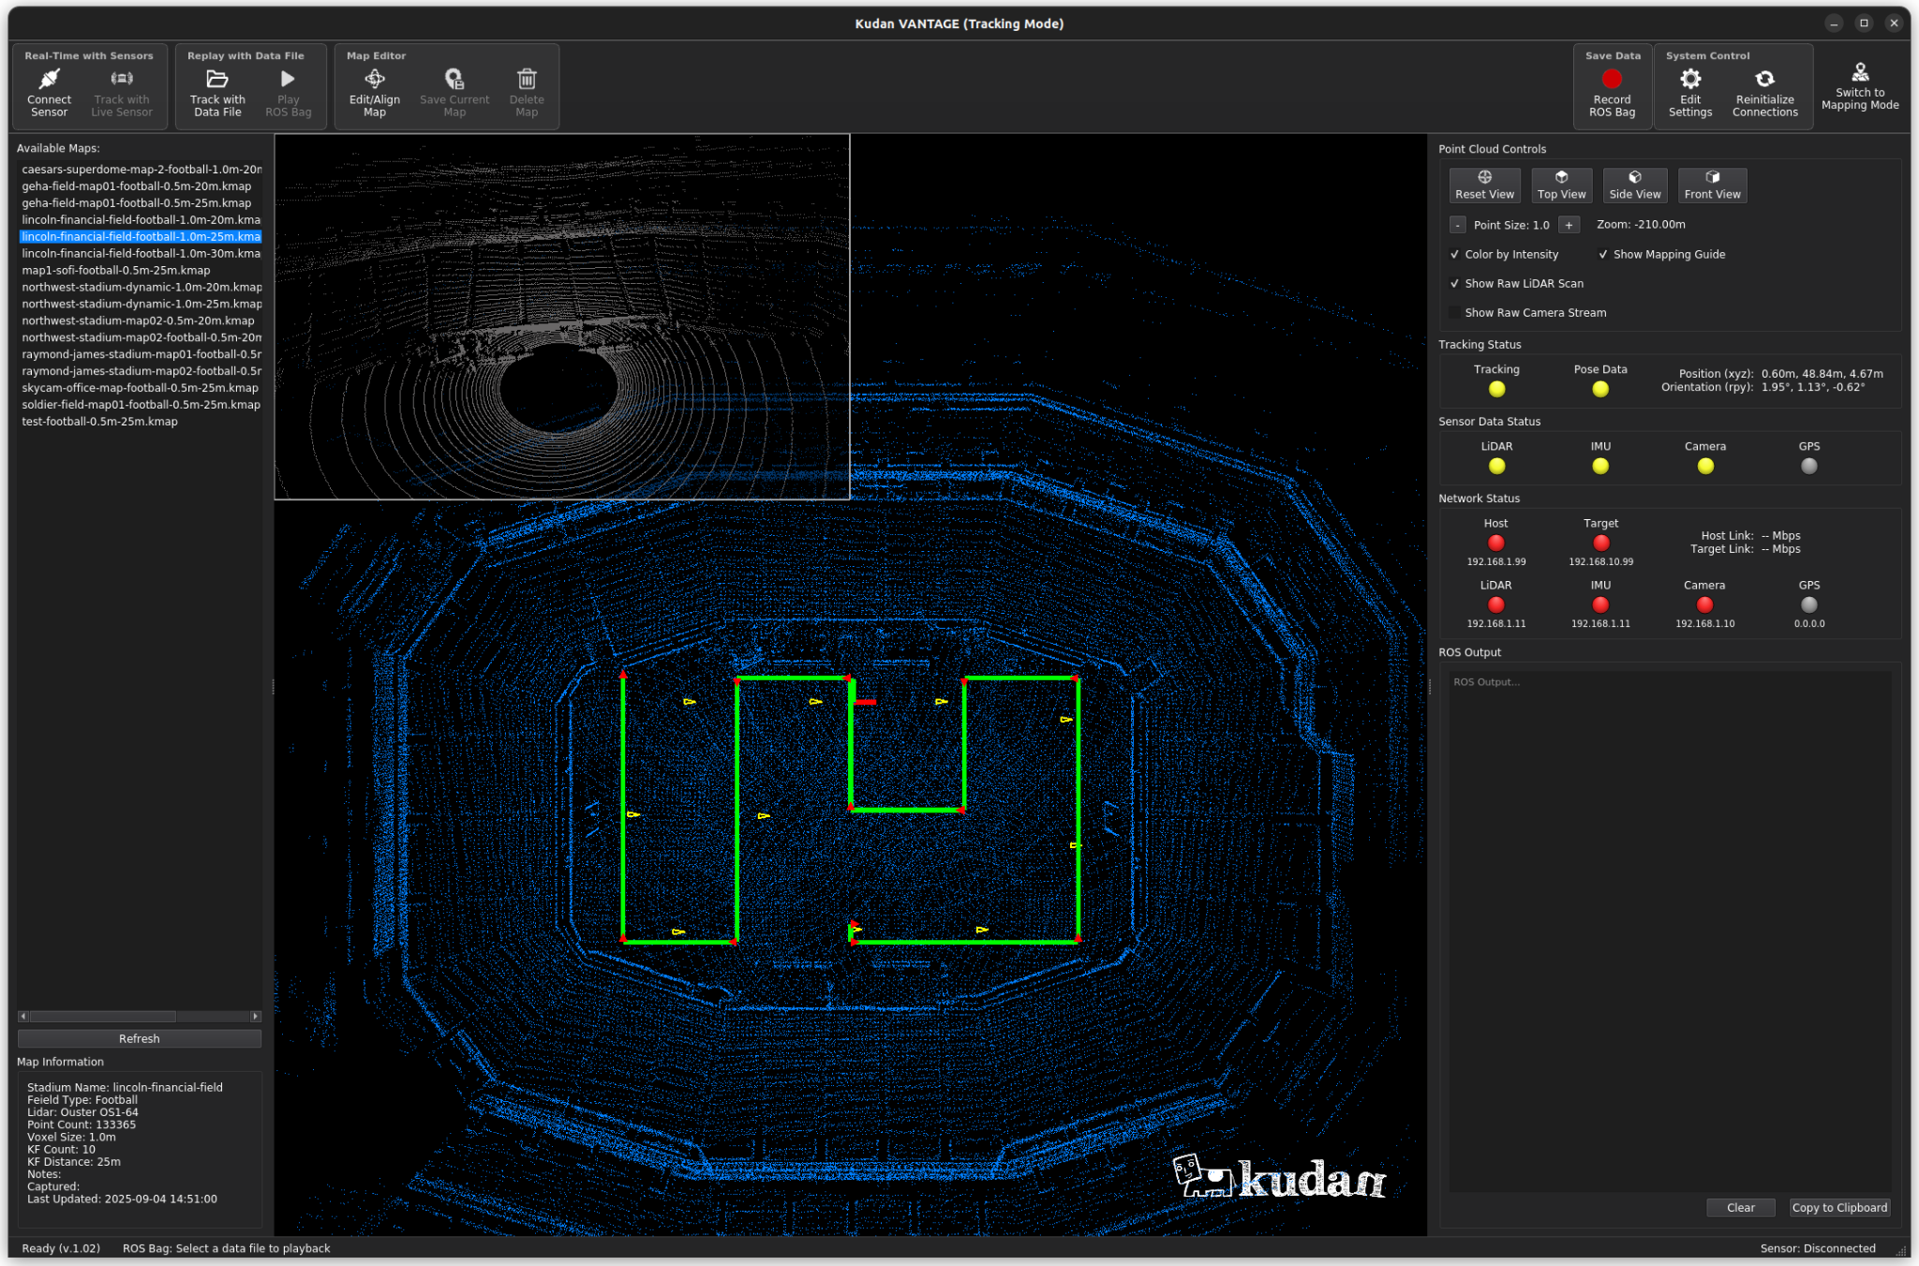Uncheck Show Mapping Guide
The width and height of the screenshot is (1919, 1266).
[1603, 254]
